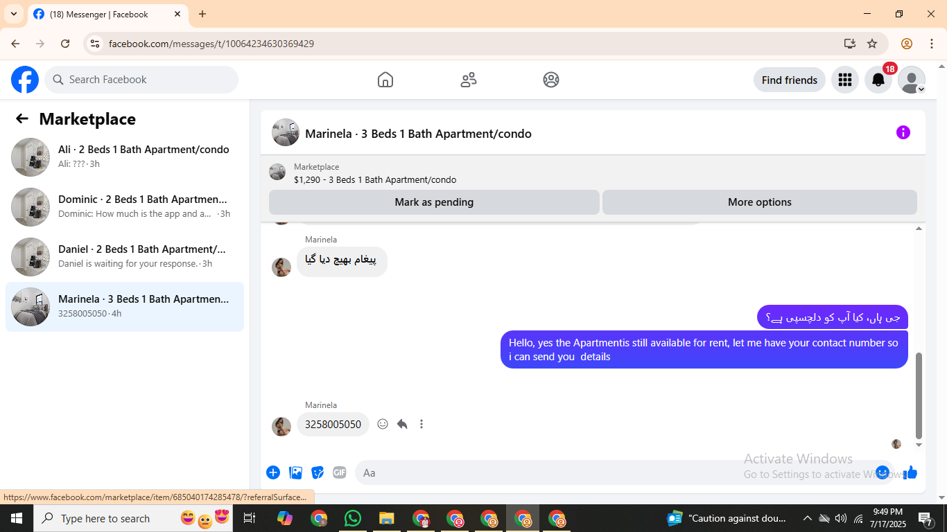Launch Copilot from the taskbar
947x532 pixels.
285,518
